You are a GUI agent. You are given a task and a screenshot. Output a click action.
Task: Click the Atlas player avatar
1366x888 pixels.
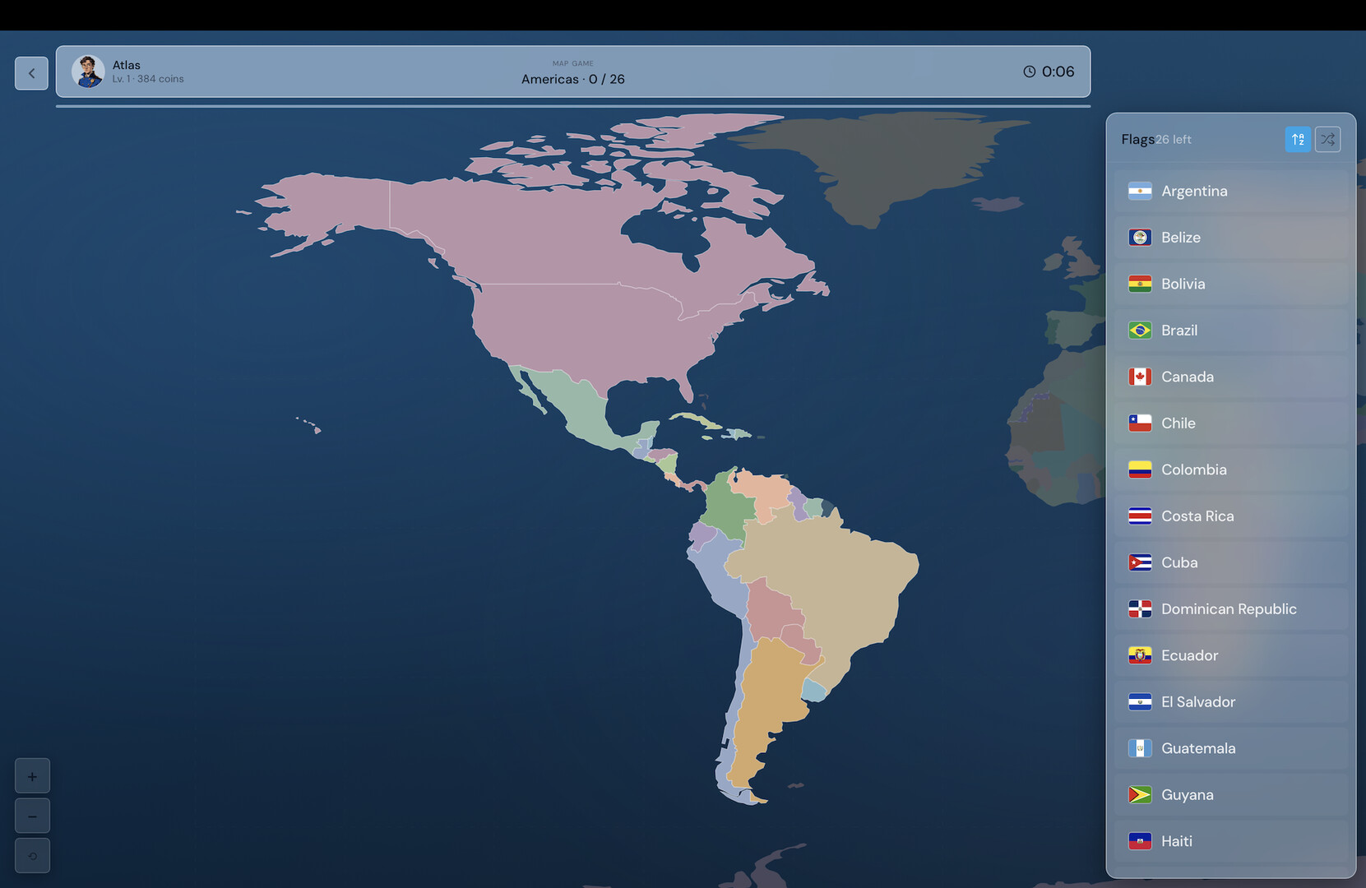(87, 72)
